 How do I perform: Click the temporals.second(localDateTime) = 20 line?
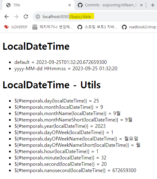coord(61,164)
